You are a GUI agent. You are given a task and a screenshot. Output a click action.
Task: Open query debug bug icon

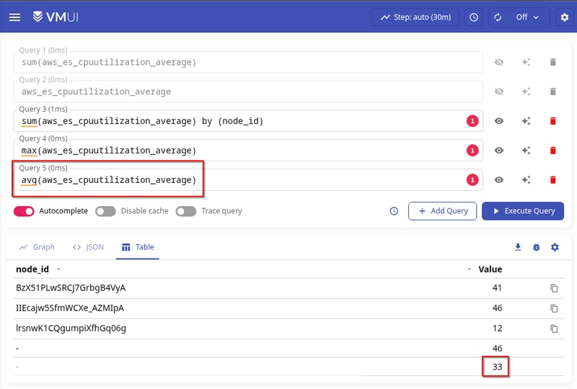pos(536,247)
